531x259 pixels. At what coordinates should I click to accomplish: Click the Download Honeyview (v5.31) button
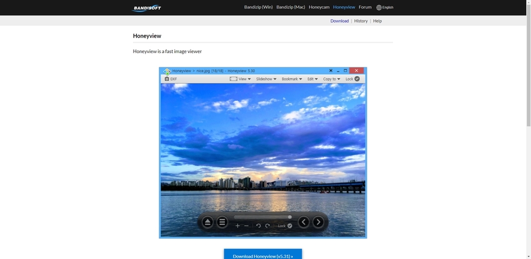point(263,255)
